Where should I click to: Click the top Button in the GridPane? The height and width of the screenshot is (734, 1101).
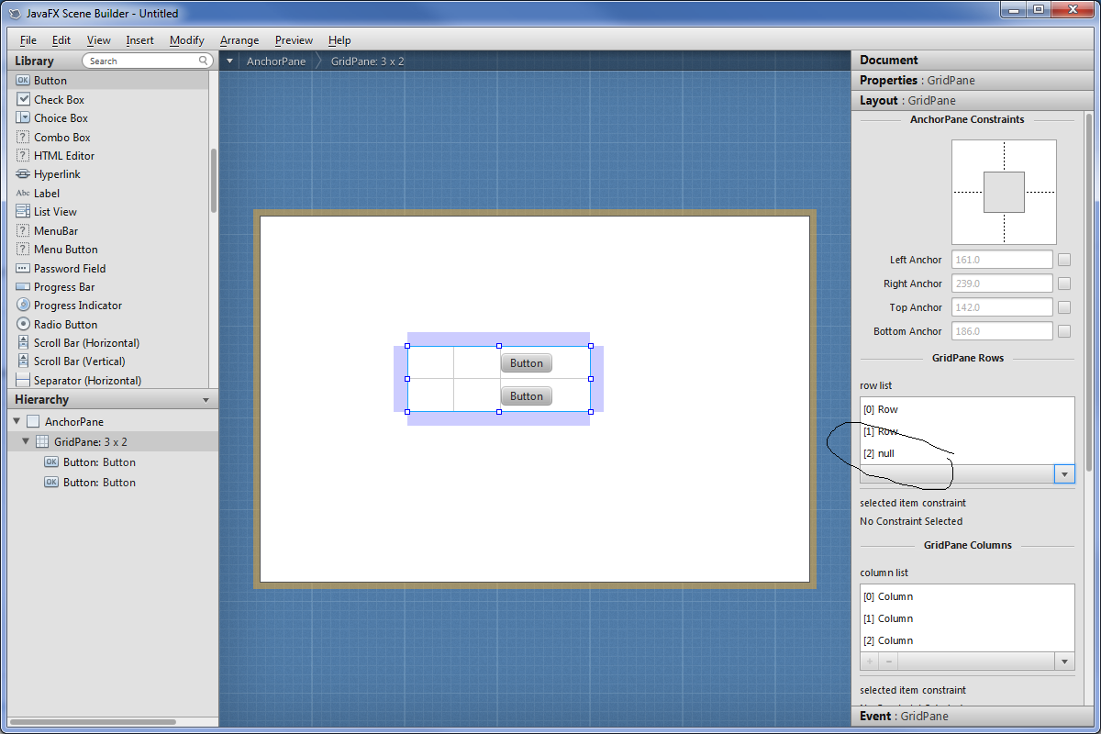[x=527, y=363]
